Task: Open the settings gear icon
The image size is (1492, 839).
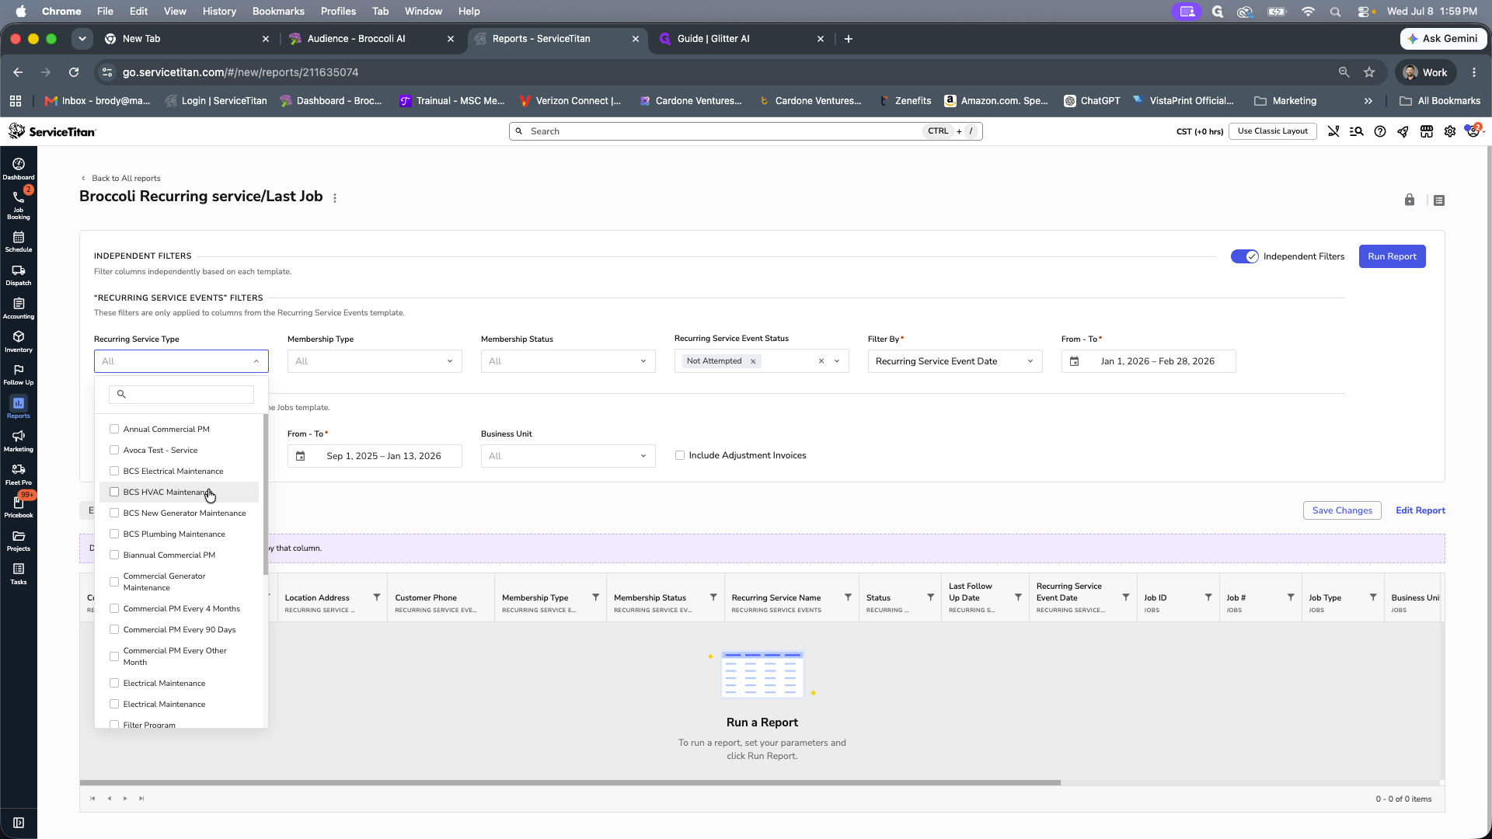Action: pos(1450,131)
